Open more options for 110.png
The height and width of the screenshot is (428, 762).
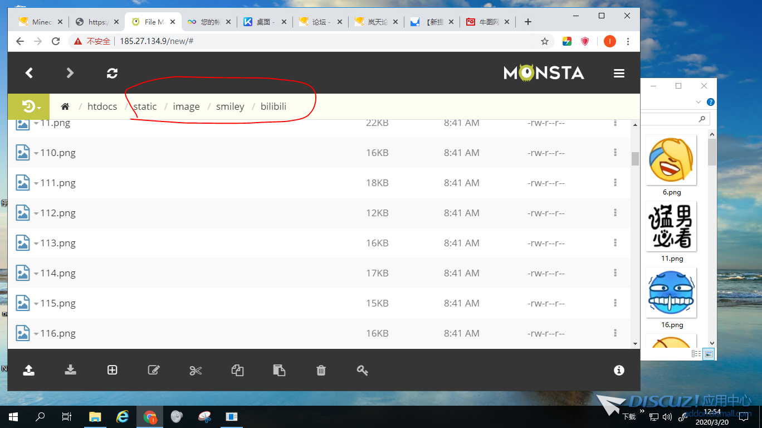(616, 152)
